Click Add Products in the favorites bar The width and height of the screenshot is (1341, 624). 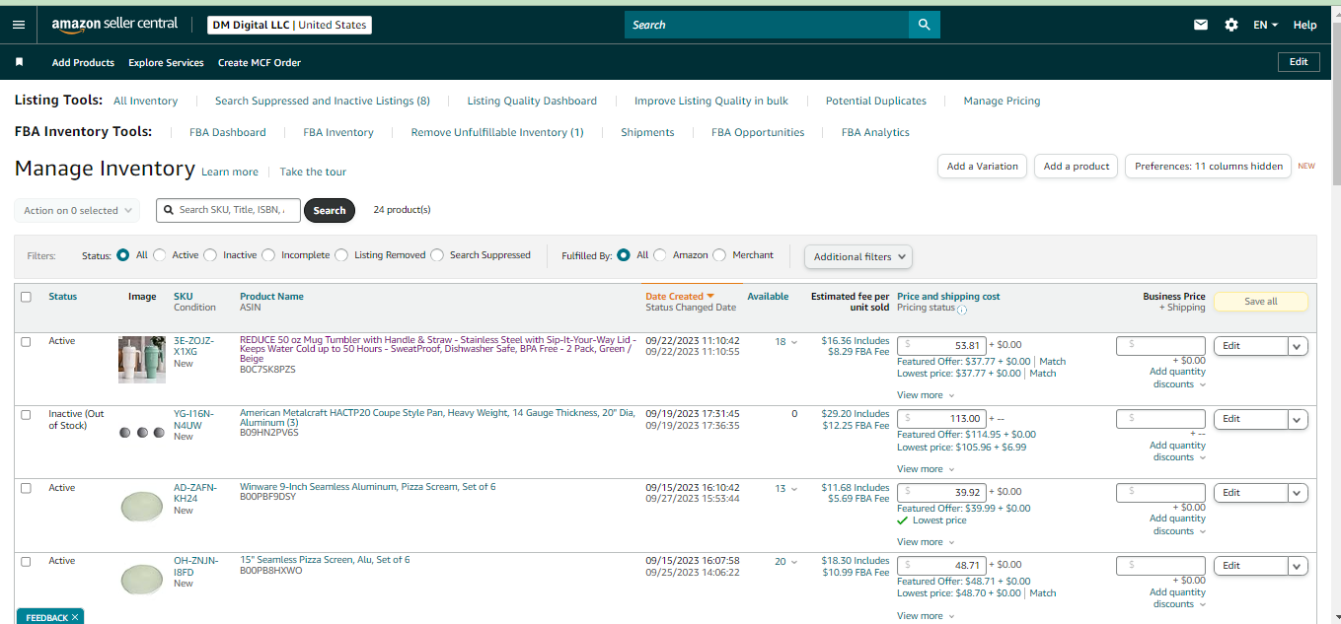tap(83, 62)
